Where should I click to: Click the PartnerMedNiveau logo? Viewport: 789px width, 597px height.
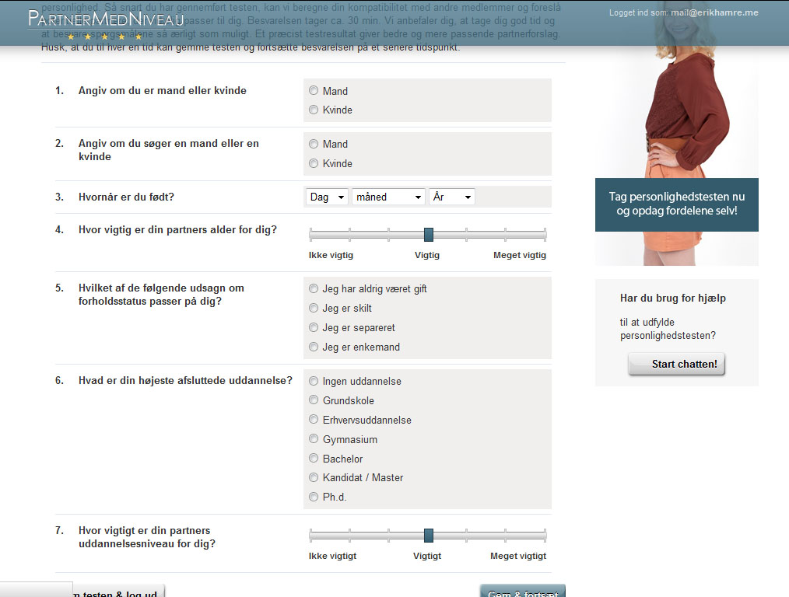click(106, 19)
